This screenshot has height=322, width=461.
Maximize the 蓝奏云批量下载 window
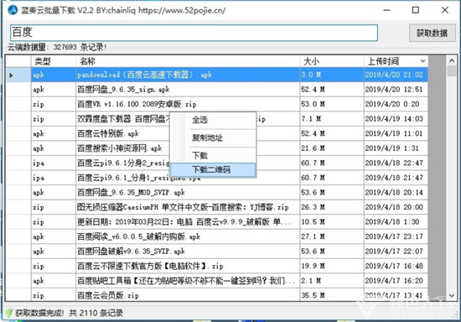[x=416, y=10]
